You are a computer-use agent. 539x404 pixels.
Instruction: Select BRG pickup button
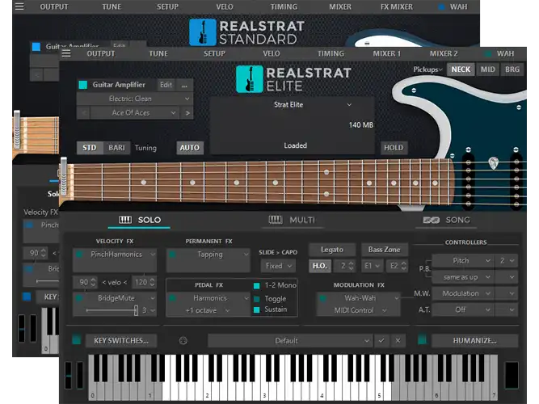512,69
